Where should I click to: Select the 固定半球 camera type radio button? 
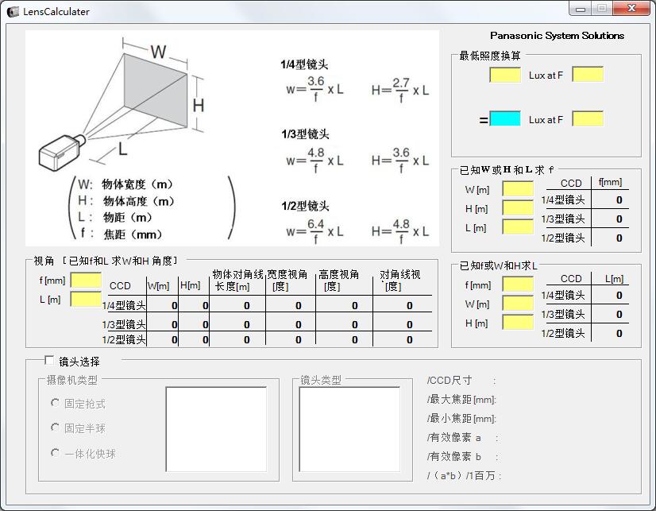point(55,428)
